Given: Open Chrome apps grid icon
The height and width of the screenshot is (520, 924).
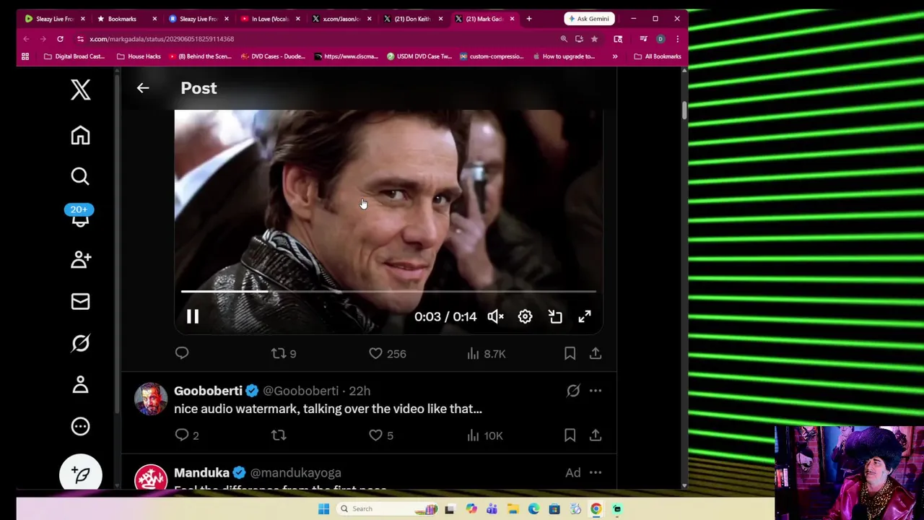Looking at the screenshot, I should 25,56.
